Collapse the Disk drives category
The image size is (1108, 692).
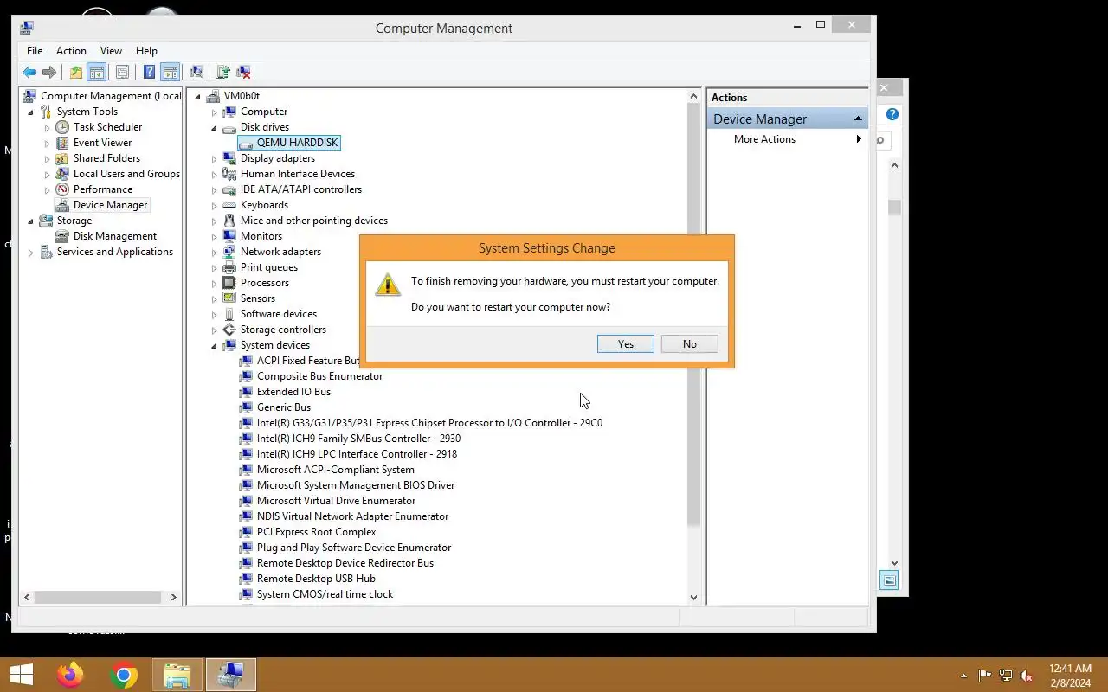click(x=215, y=128)
